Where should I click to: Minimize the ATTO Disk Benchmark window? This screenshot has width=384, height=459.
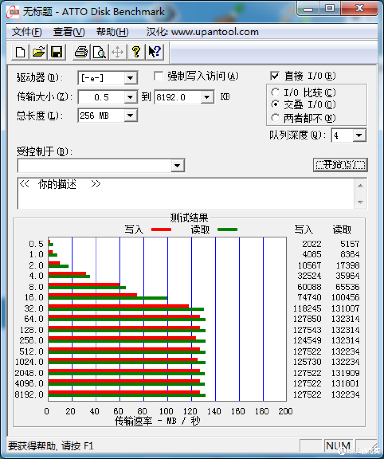(x=308, y=9)
